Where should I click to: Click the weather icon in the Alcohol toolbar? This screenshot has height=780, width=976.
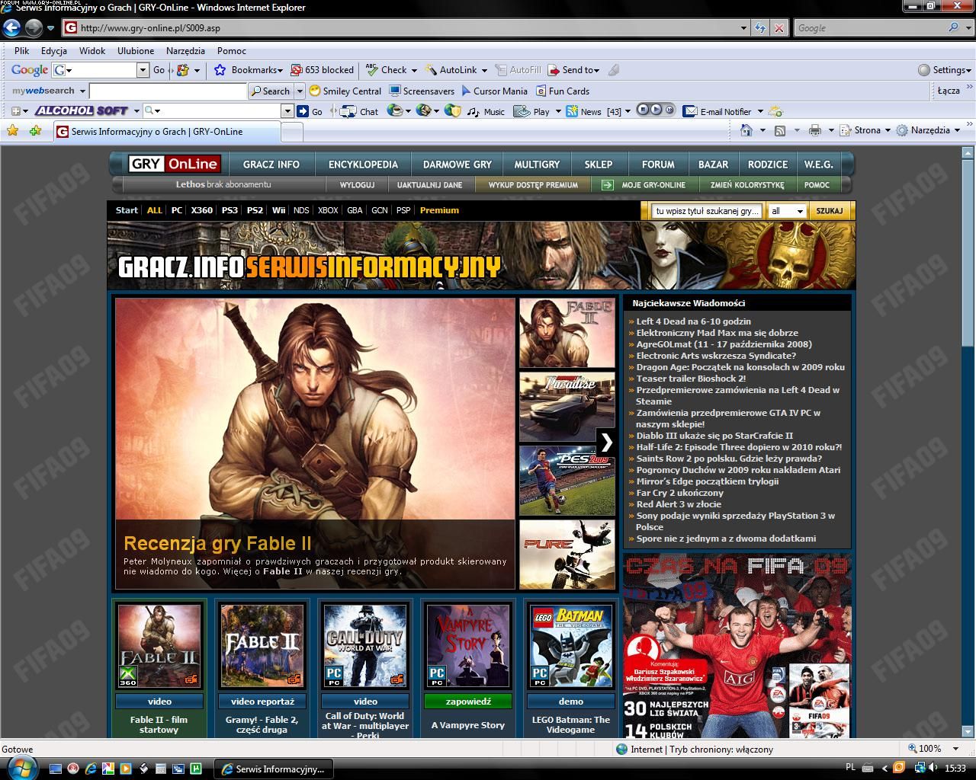point(775,111)
